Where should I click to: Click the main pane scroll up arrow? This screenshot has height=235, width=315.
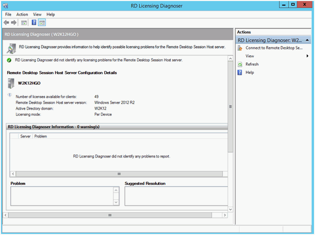point(230,58)
